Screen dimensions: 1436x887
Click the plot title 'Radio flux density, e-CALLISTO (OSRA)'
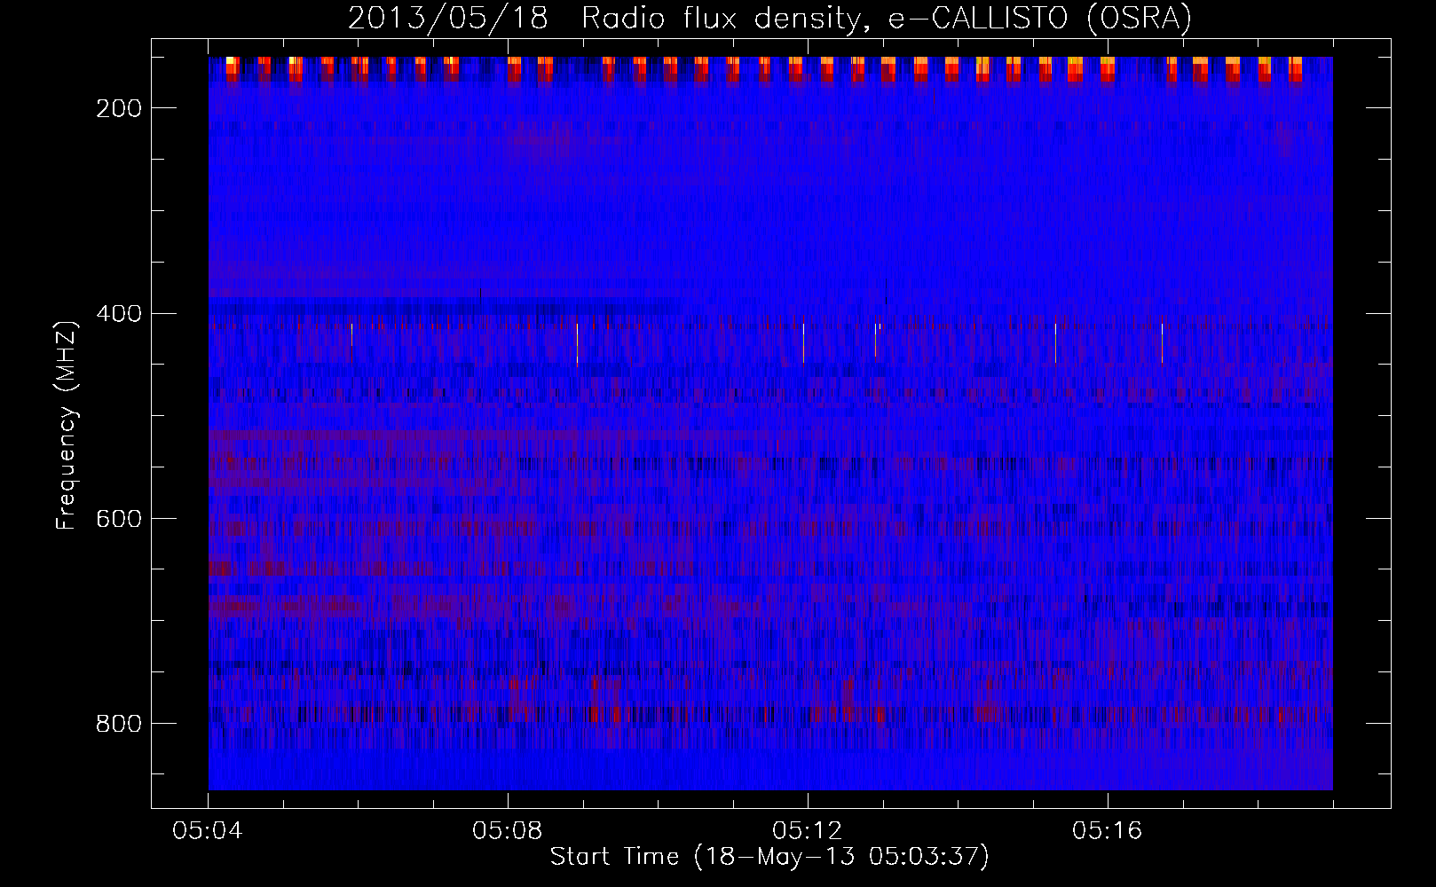coord(887,18)
